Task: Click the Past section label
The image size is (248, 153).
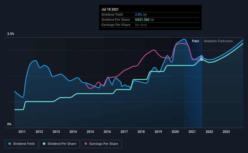Action: (x=195, y=41)
